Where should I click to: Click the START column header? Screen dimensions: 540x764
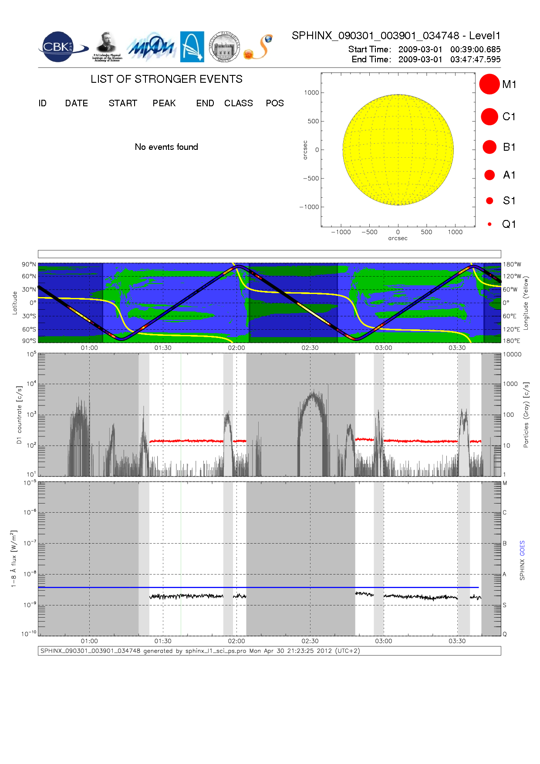tap(123, 103)
